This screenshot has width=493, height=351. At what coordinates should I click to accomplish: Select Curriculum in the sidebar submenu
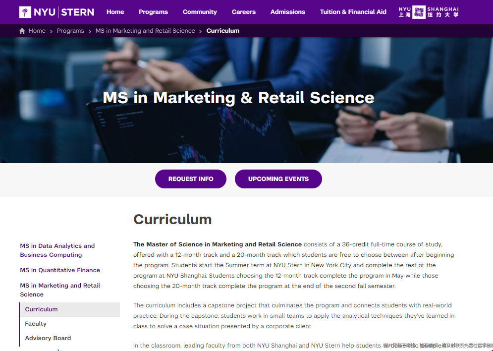point(70,309)
